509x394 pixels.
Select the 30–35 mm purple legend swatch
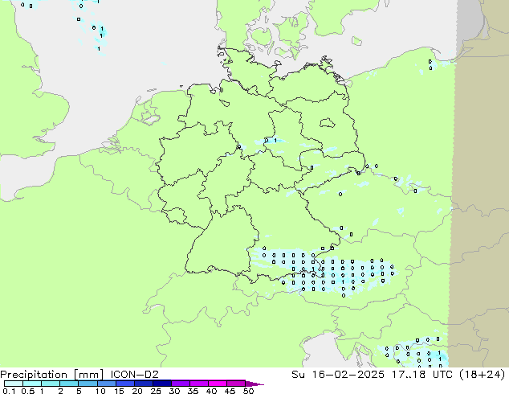pyautogui.click(x=180, y=384)
